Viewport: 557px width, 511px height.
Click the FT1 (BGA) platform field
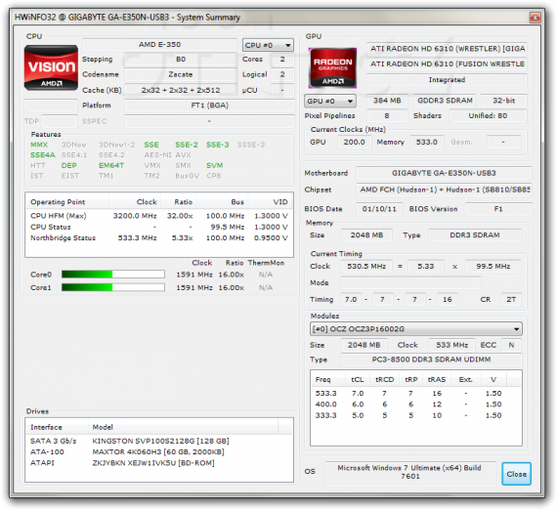click(x=209, y=106)
